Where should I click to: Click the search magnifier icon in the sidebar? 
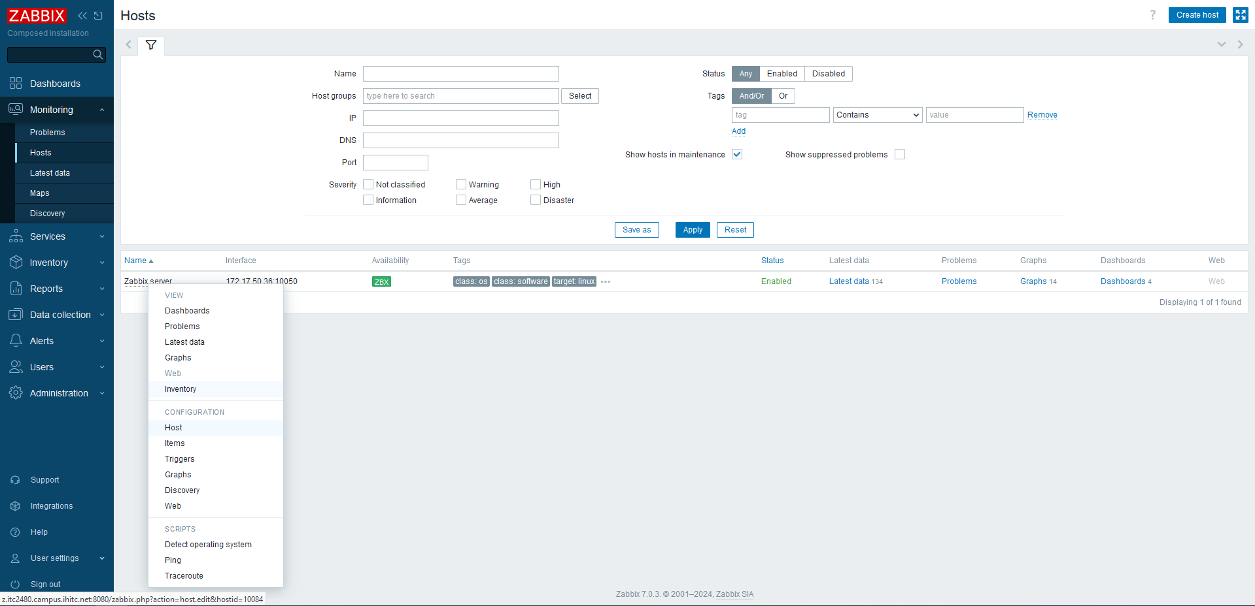point(97,55)
